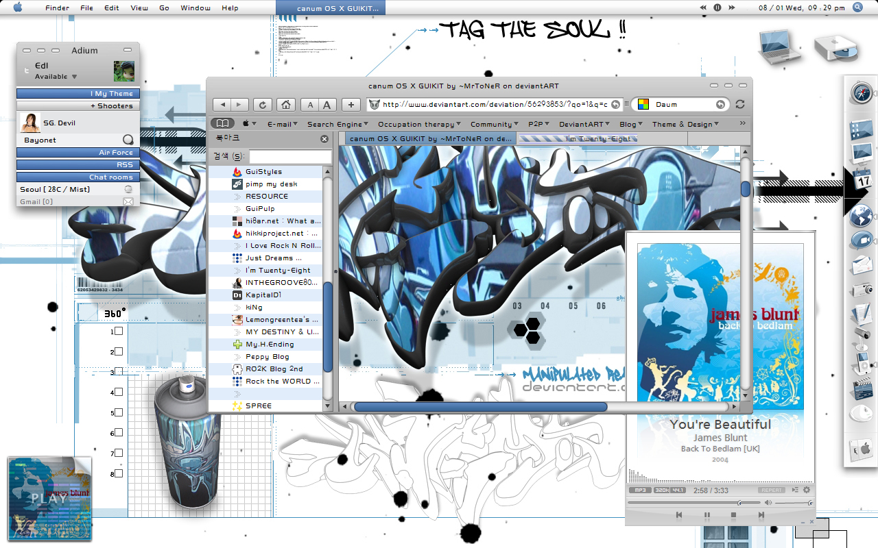This screenshot has height=548, width=878.
Task: Open the home page via house icon
Action: [x=286, y=105]
